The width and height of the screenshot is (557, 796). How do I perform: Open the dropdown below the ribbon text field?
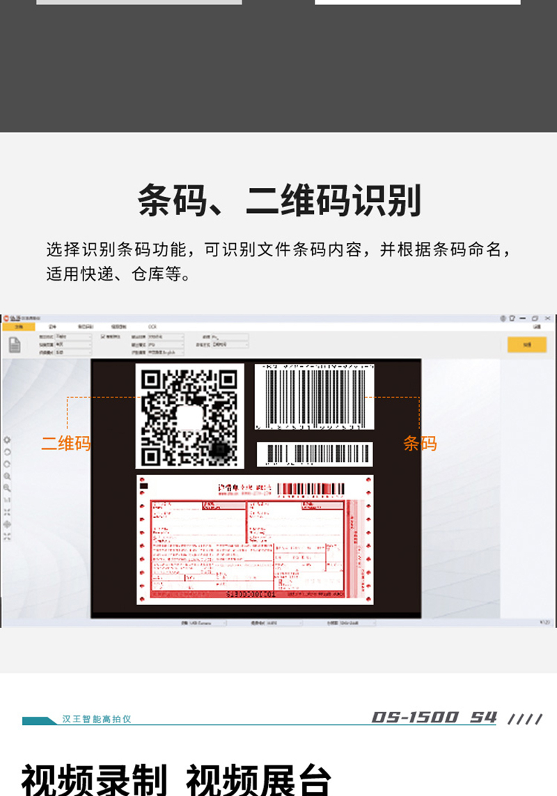(x=230, y=345)
